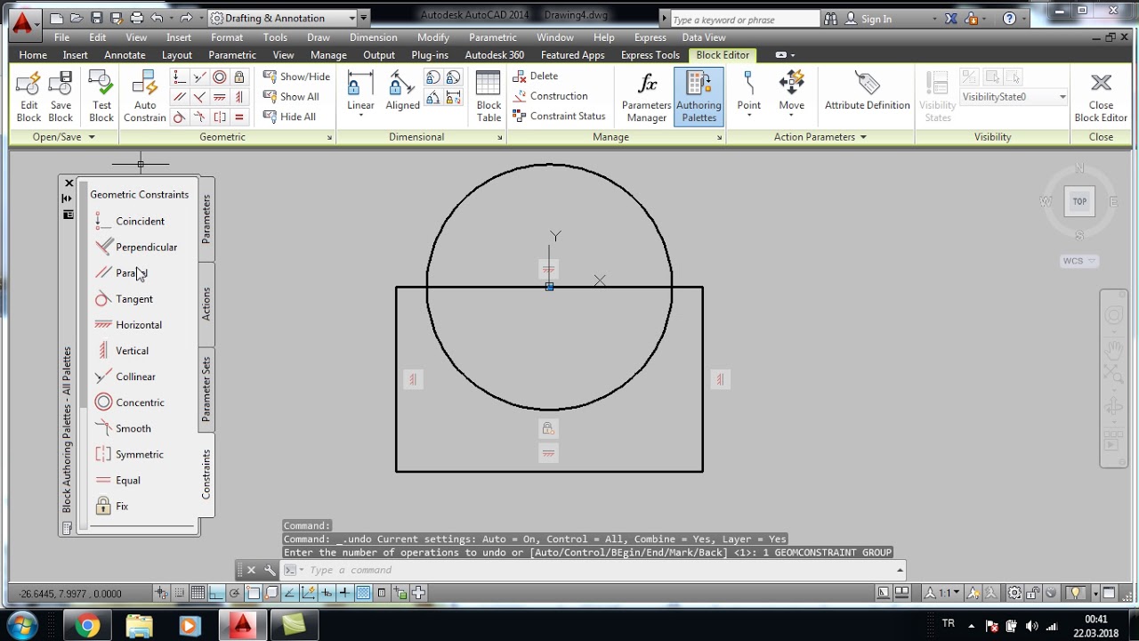1139x641 pixels.
Task: Expand the Linear constraint dropdown arrow
Action: [x=360, y=117]
